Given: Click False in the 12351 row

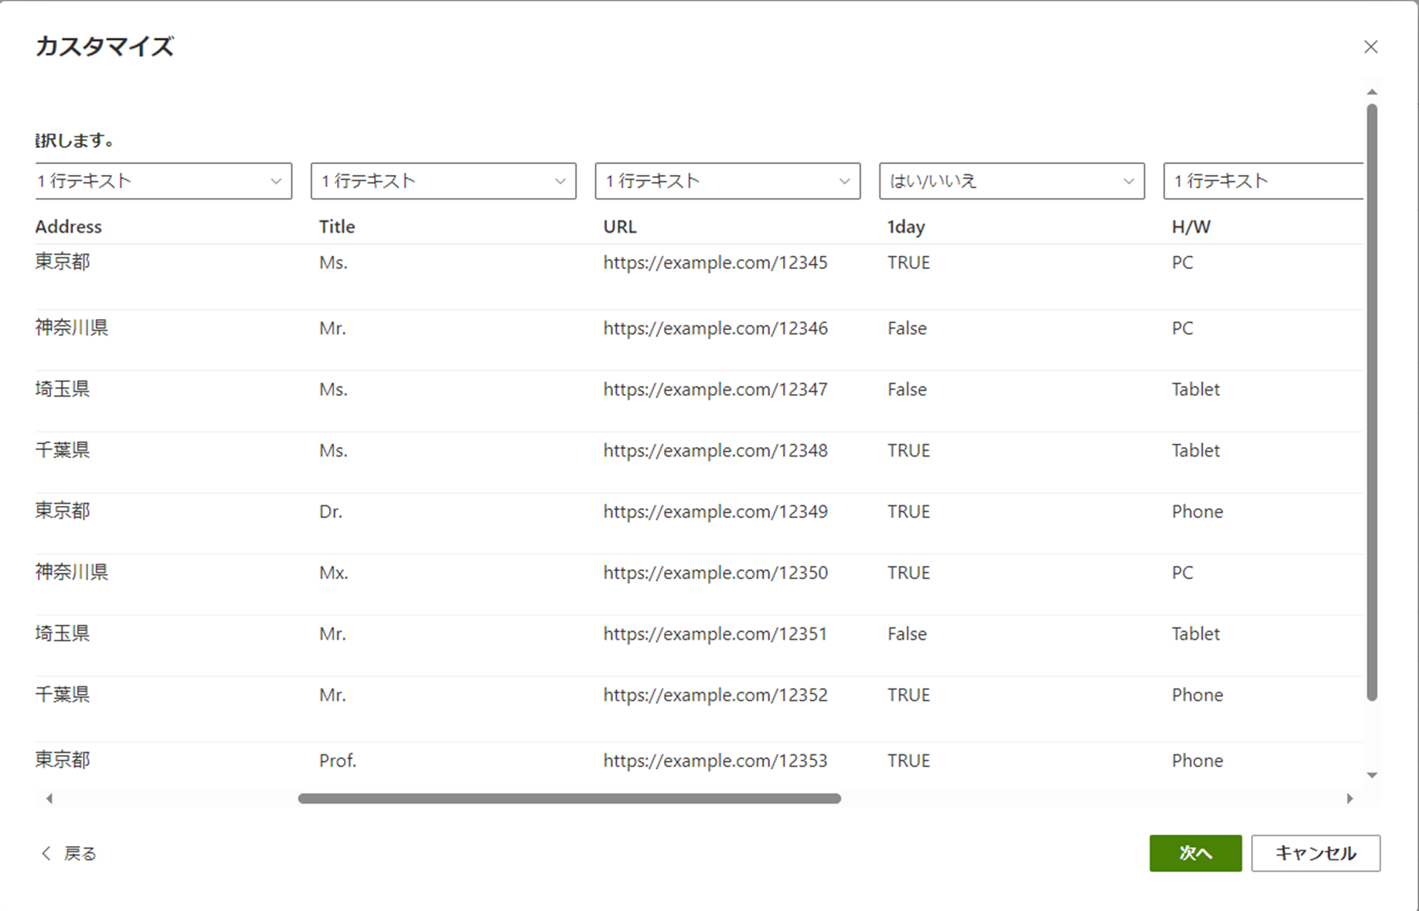Looking at the screenshot, I should pos(907,634).
